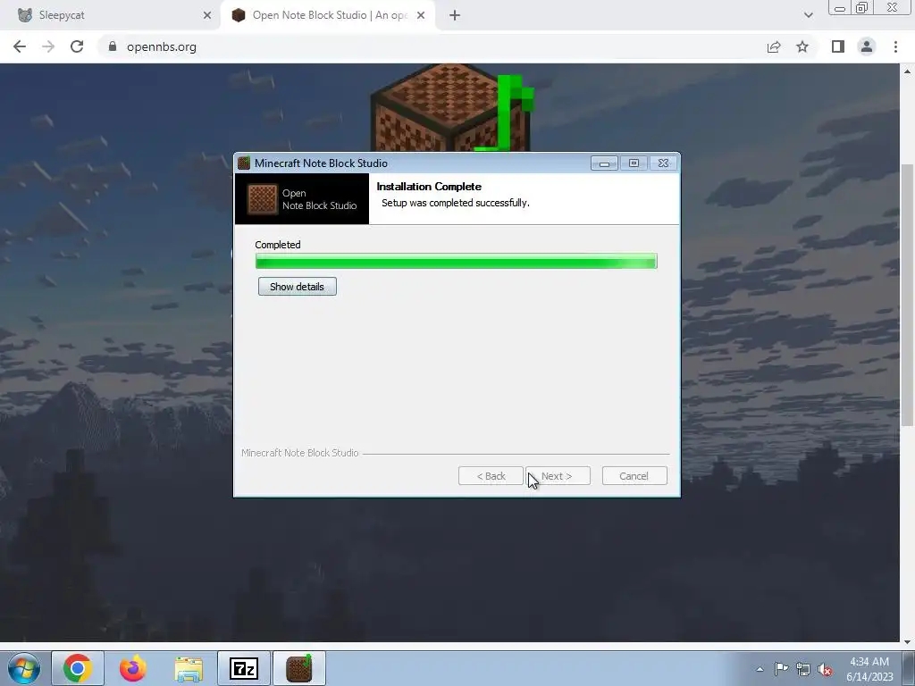Click Cancel in the installer dialog
Viewport: 915px width, 686px height.
click(x=634, y=476)
